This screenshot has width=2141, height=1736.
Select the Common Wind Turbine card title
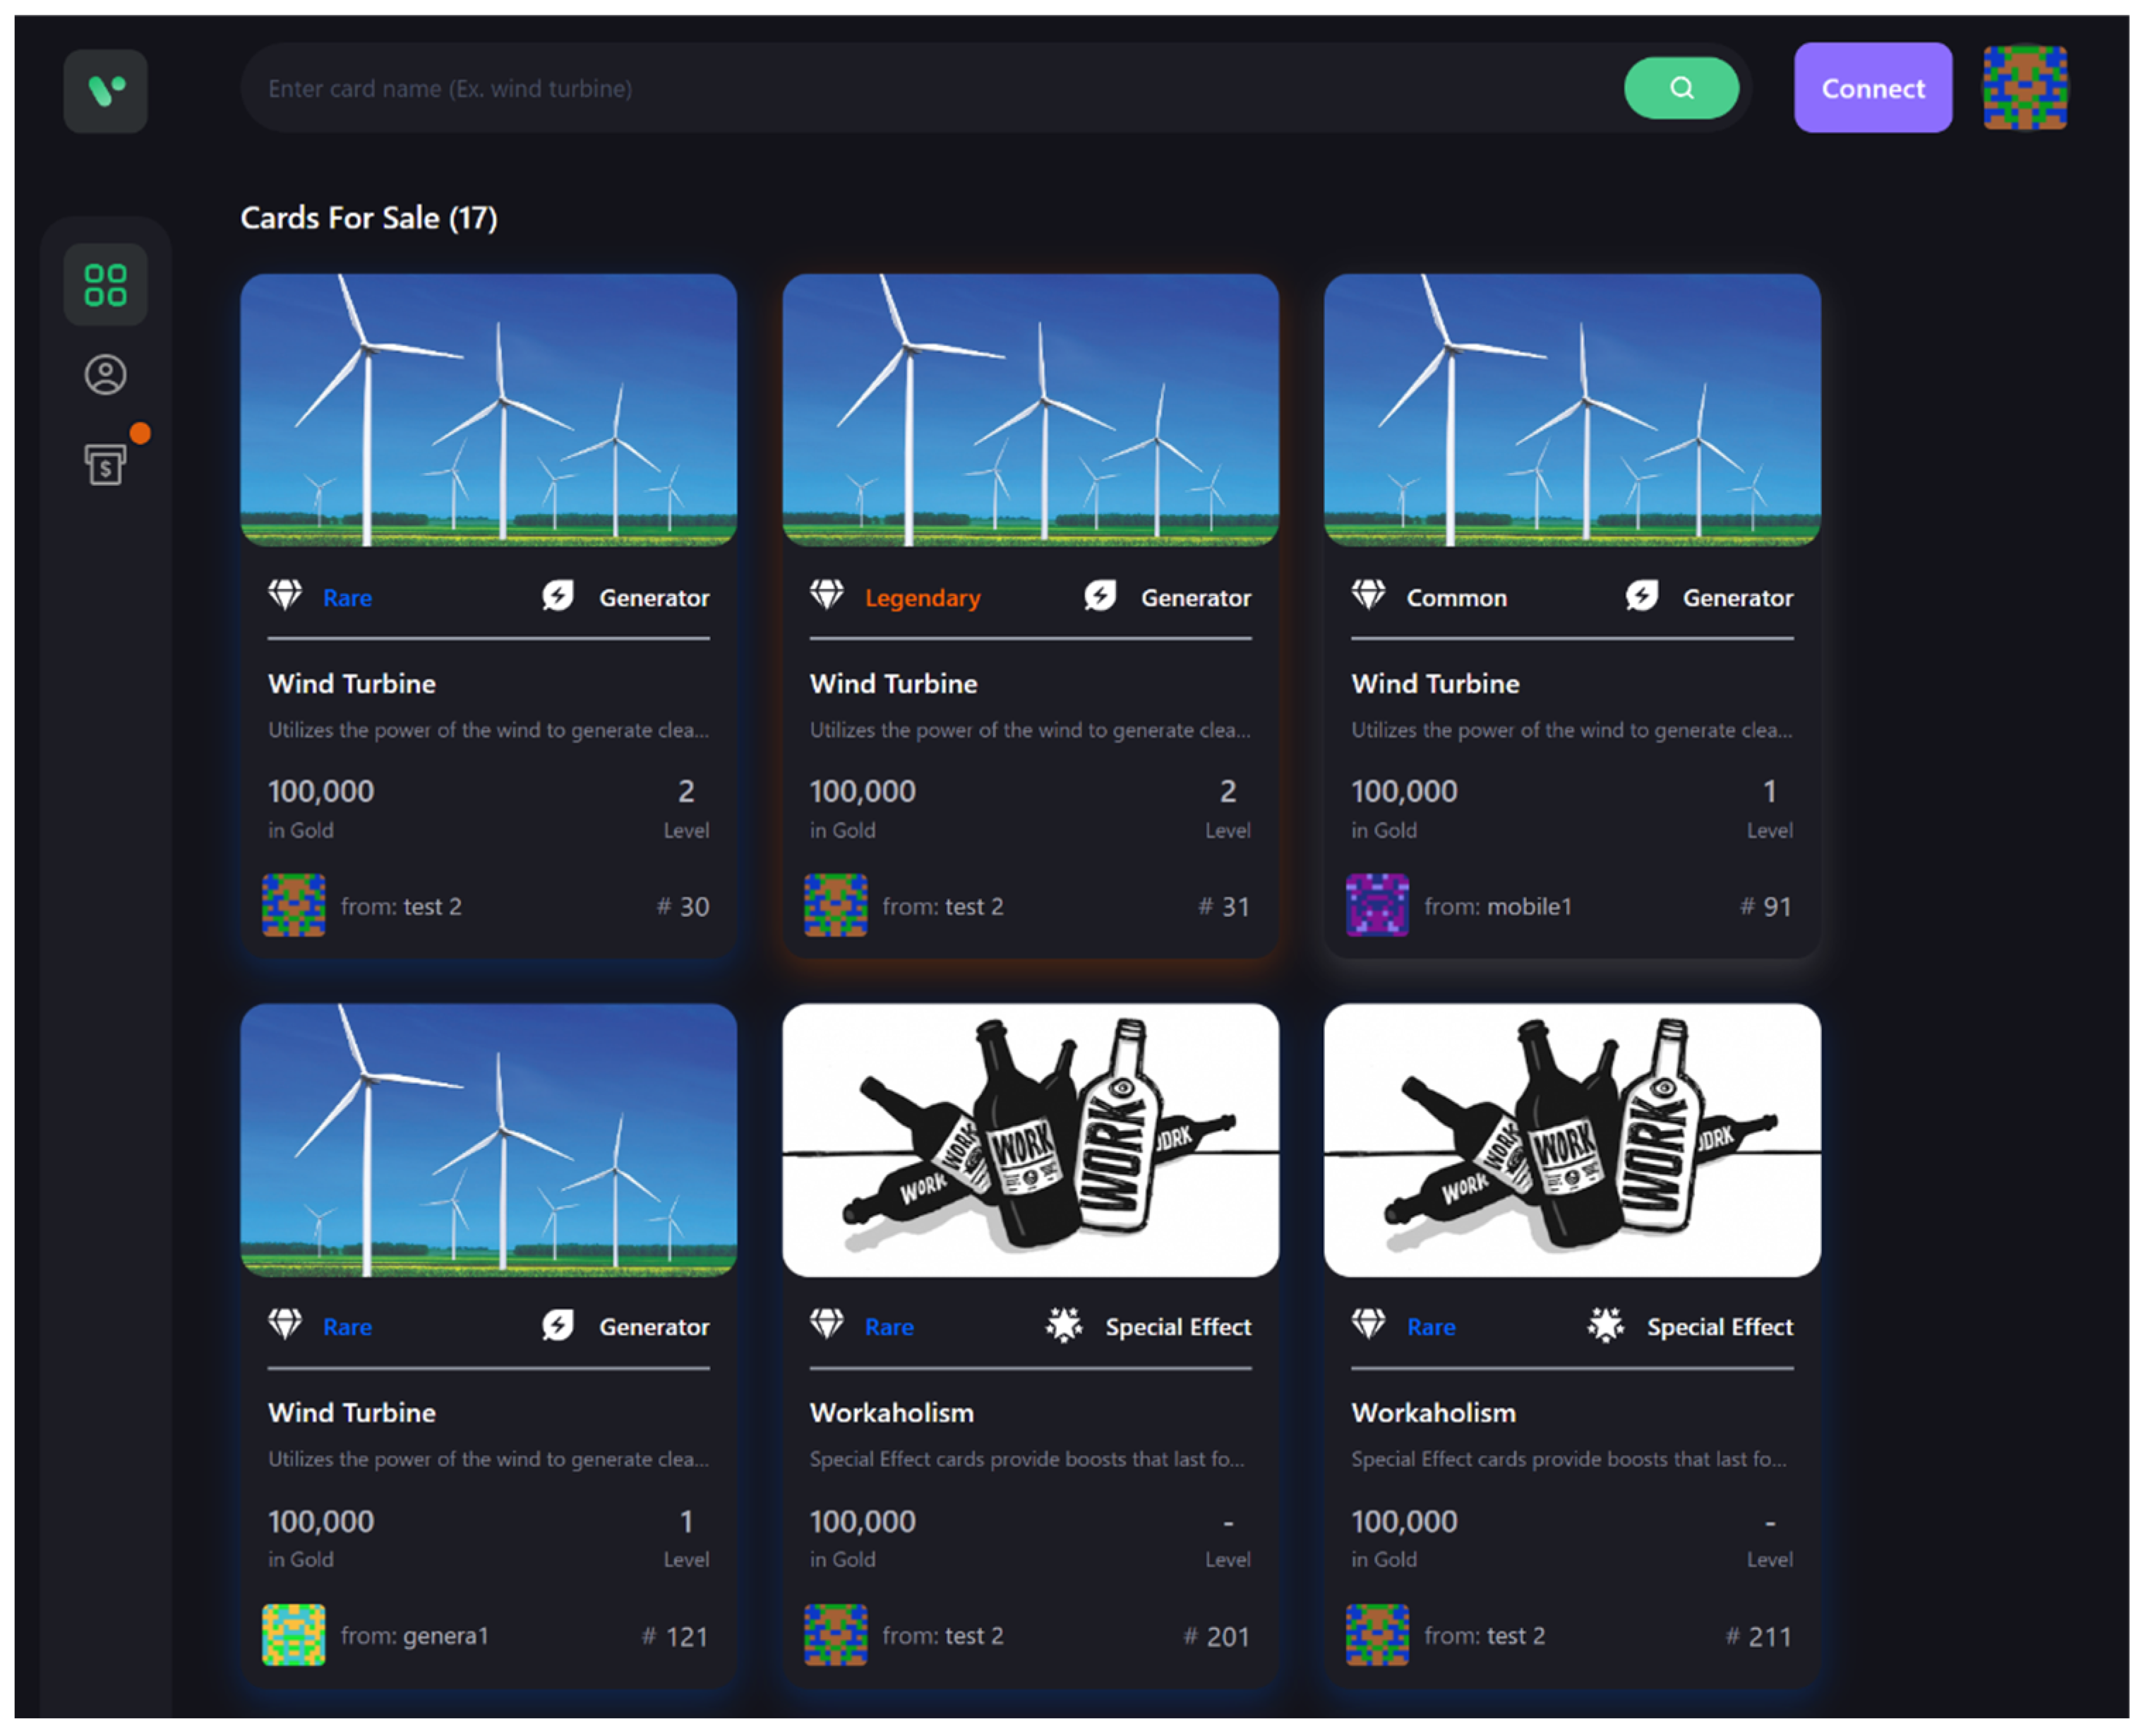click(1435, 684)
